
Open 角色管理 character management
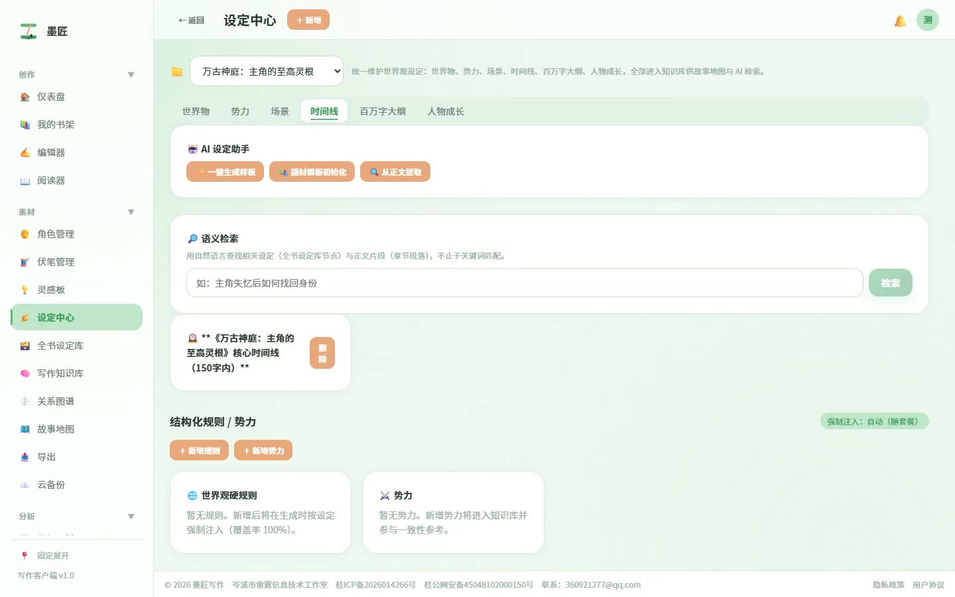click(77, 234)
